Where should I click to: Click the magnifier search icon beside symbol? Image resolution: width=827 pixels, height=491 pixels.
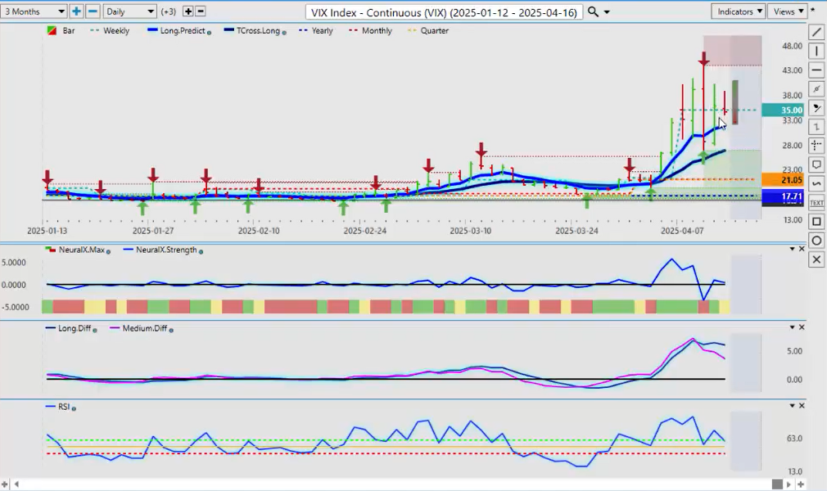point(594,11)
